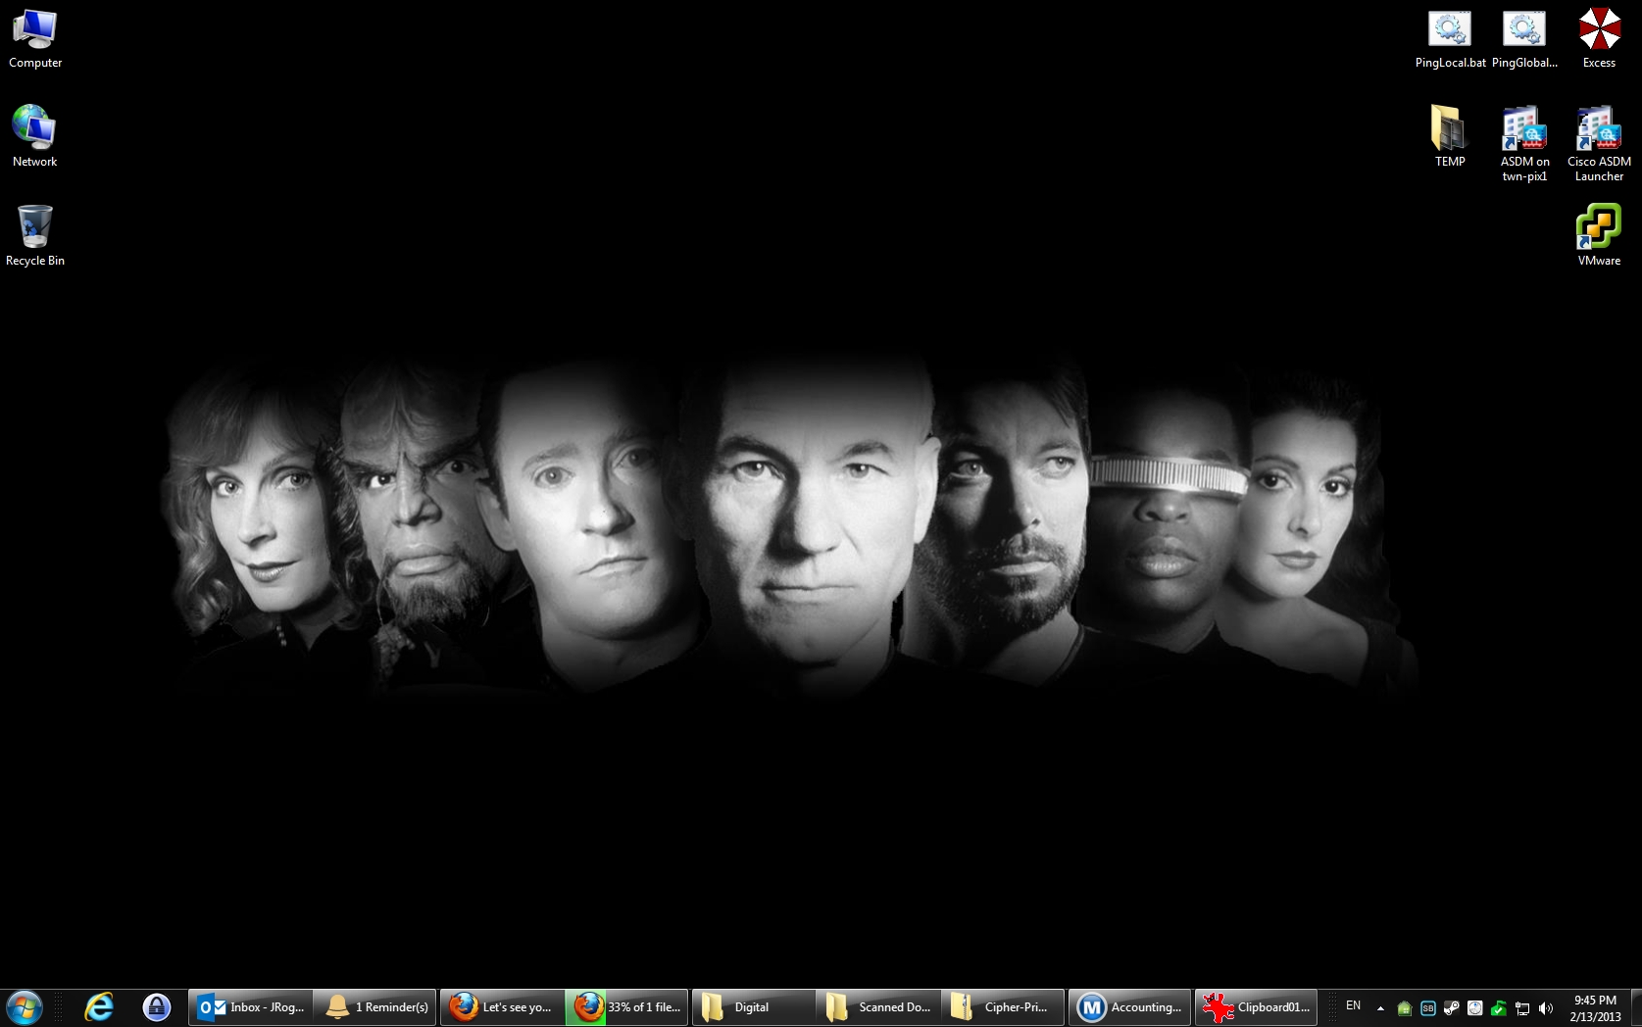Click the round dial tray icon
The image size is (1642, 1027).
(1475, 1008)
